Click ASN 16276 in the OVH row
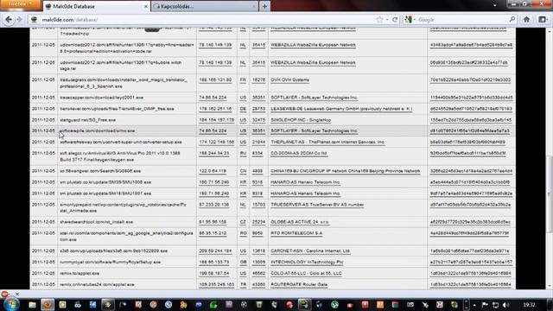The height and width of the screenshot is (311, 553). (258, 80)
